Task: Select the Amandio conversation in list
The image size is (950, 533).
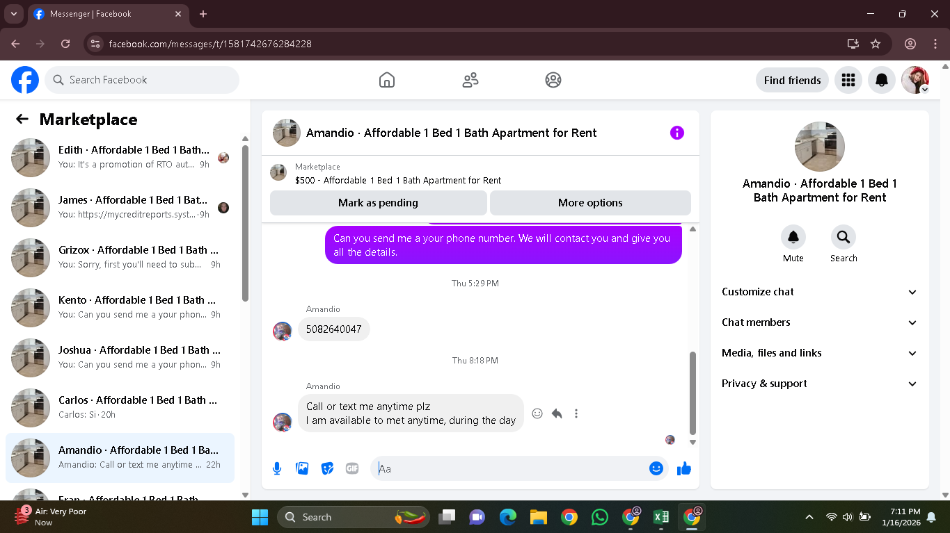Action: pyautogui.click(x=120, y=458)
